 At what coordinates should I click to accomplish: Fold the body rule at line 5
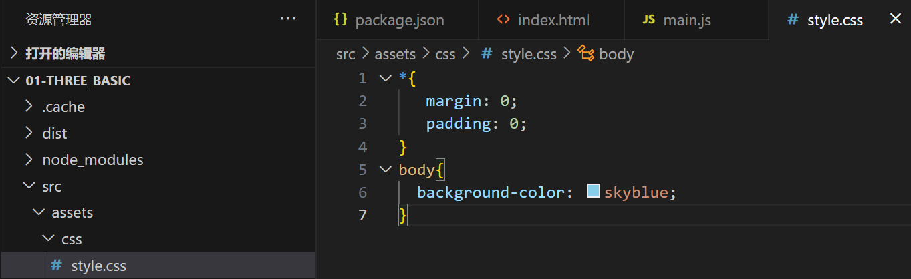point(384,169)
